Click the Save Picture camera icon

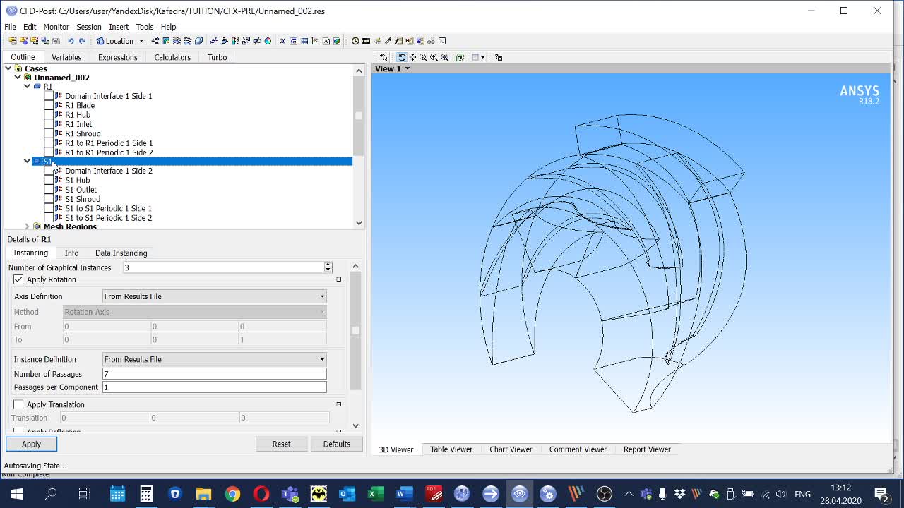coord(56,41)
